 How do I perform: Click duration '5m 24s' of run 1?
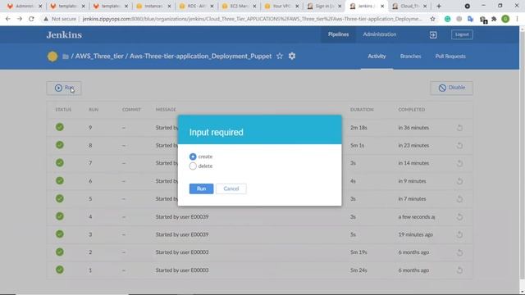358,270
